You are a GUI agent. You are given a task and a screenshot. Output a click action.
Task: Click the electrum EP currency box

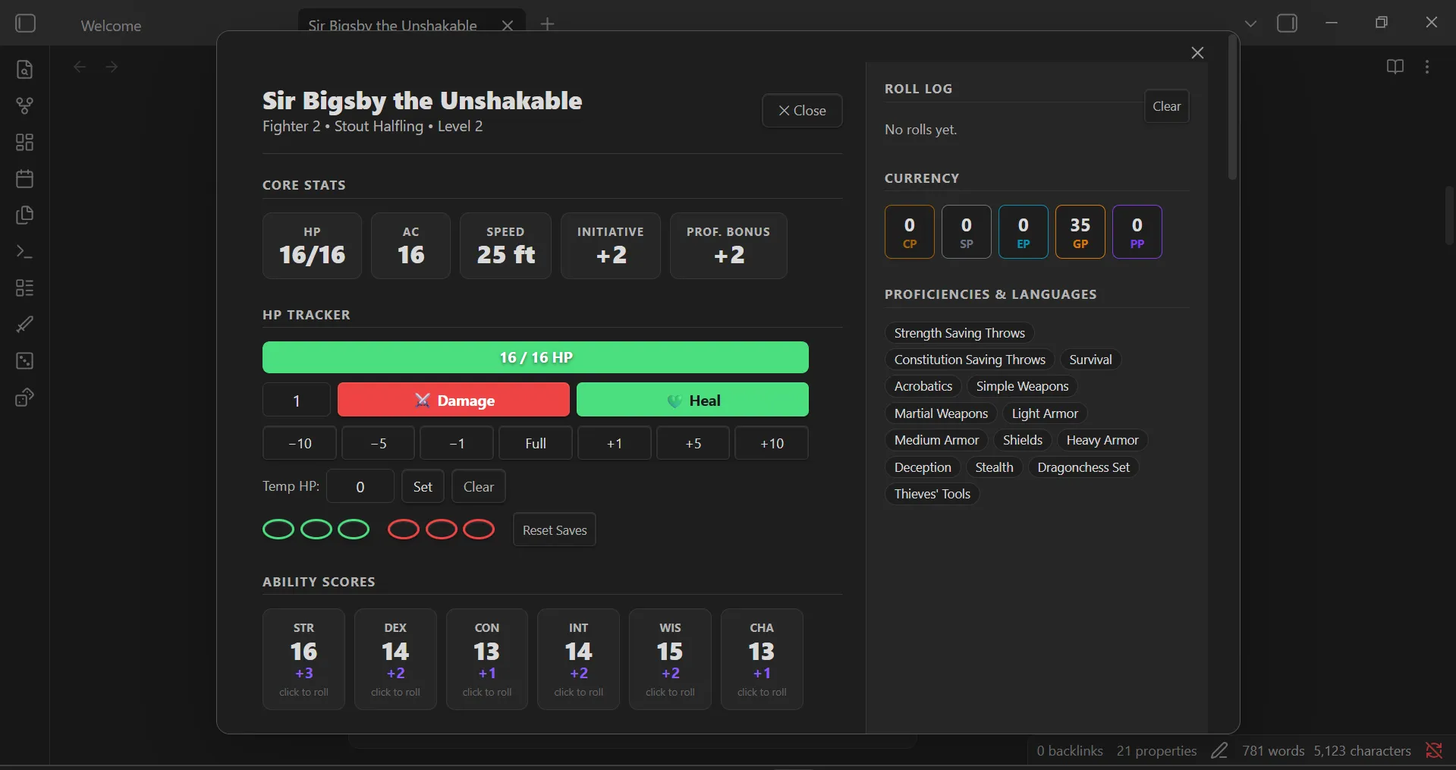[x=1024, y=232]
